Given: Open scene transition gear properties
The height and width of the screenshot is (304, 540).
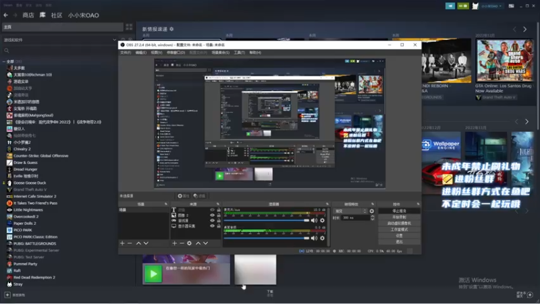Looking at the screenshot, I should click(x=372, y=211).
